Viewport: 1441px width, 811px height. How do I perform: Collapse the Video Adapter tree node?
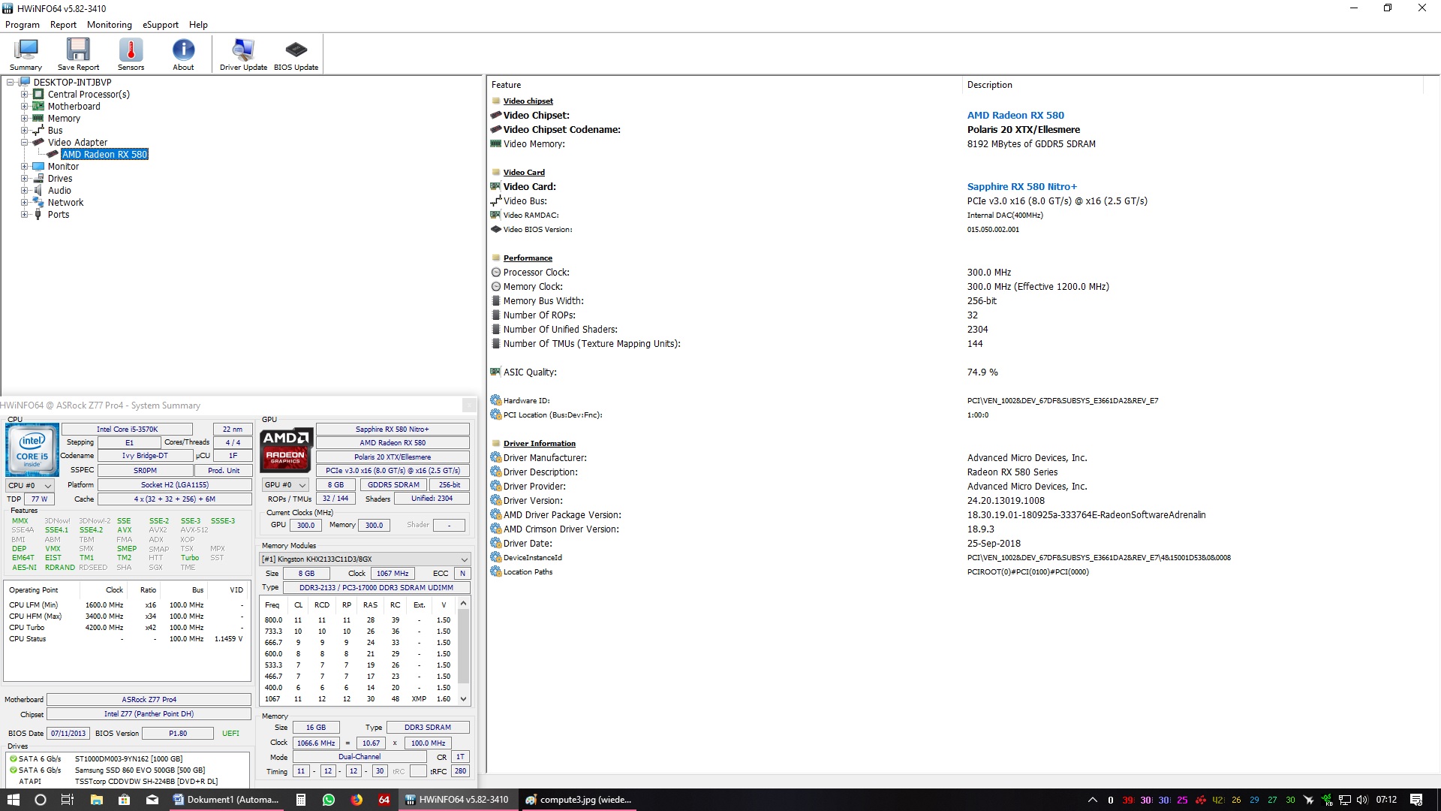(24, 143)
